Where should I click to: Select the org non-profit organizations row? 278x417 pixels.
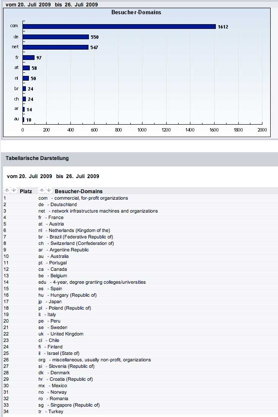95,360
